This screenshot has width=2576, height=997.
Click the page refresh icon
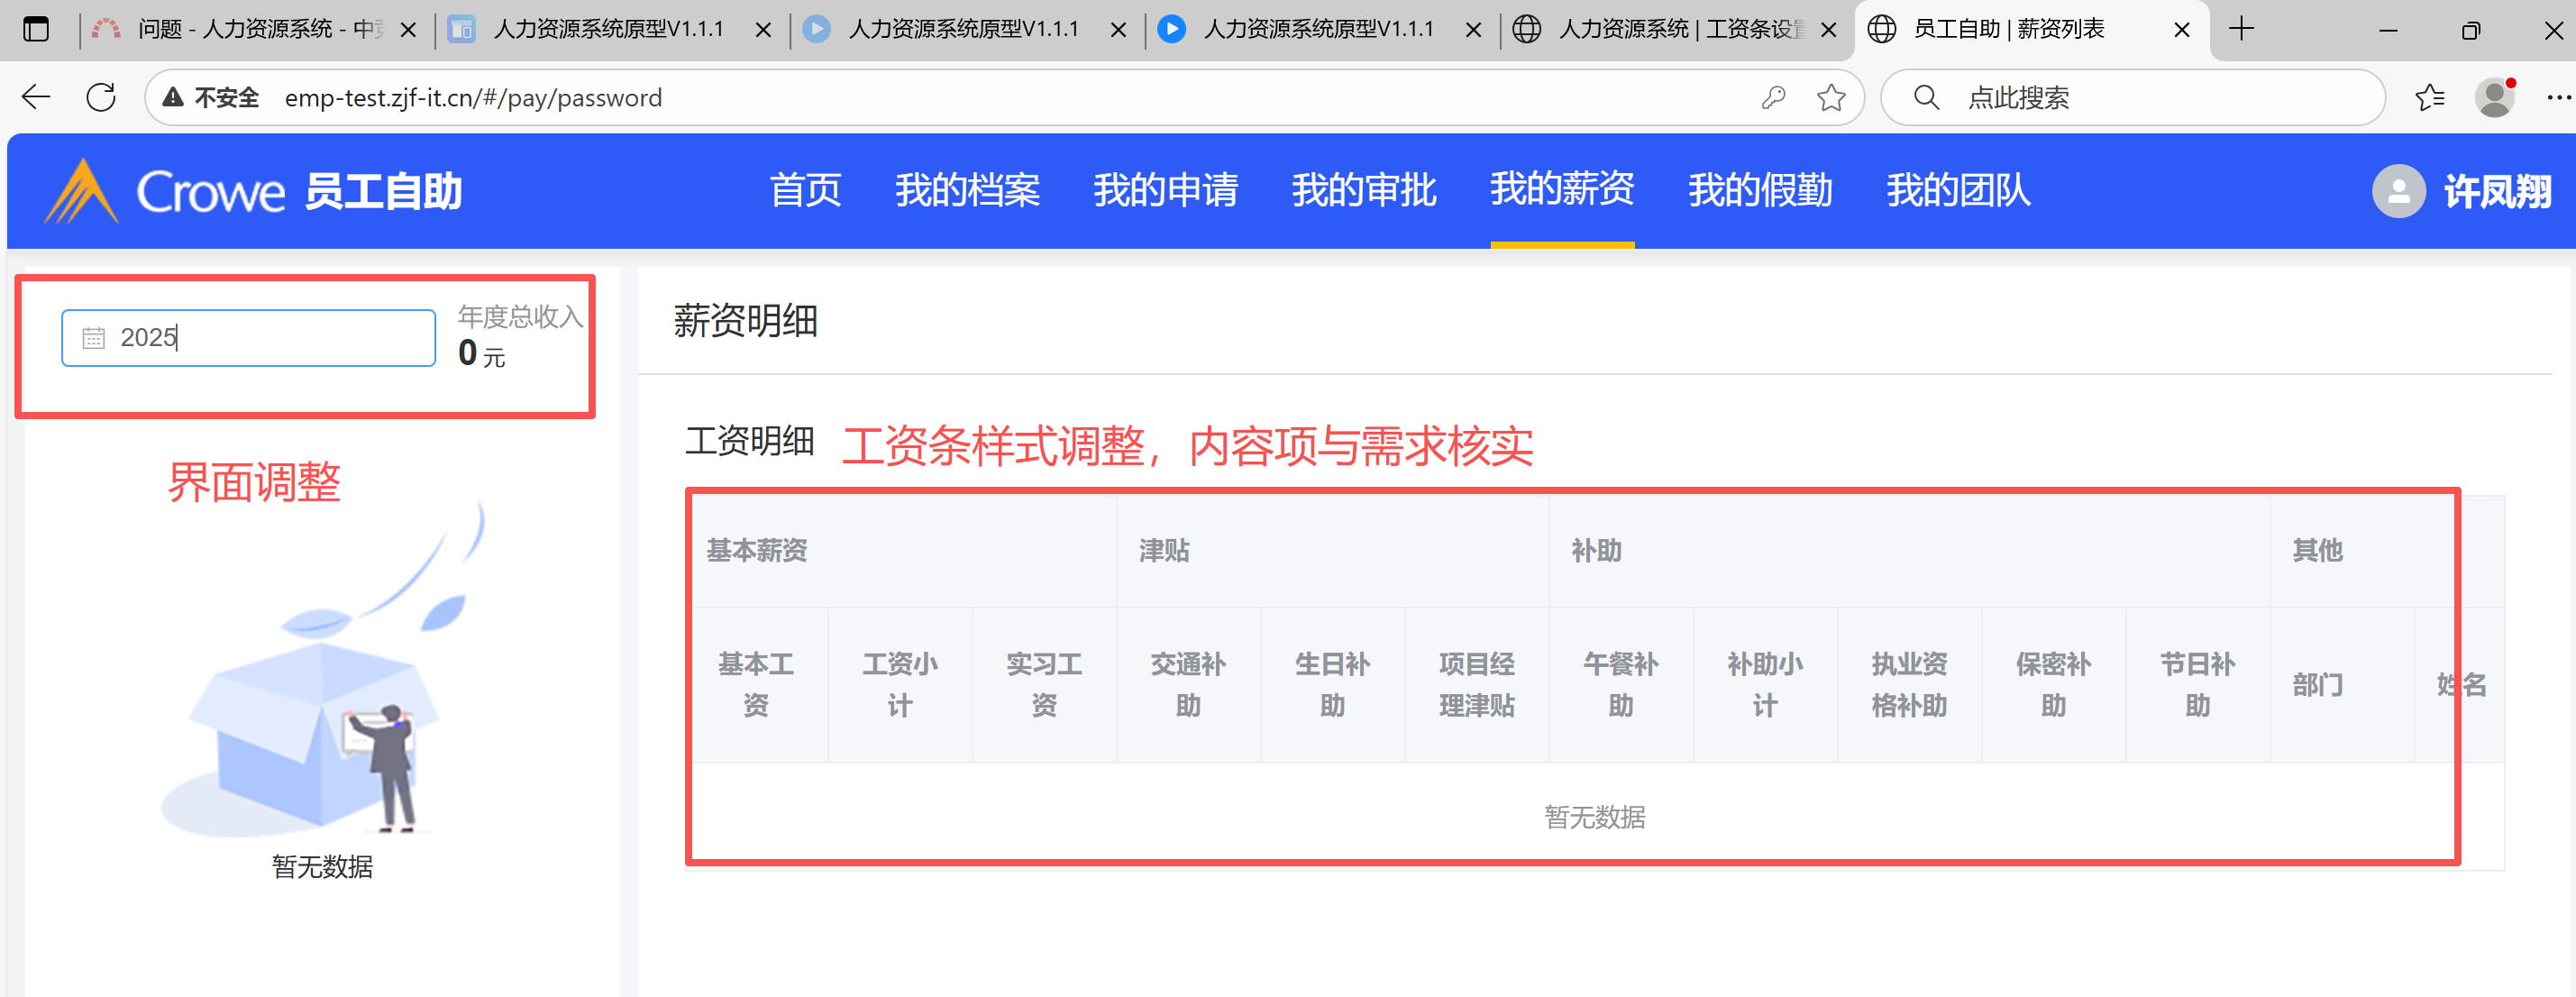coord(101,97)
